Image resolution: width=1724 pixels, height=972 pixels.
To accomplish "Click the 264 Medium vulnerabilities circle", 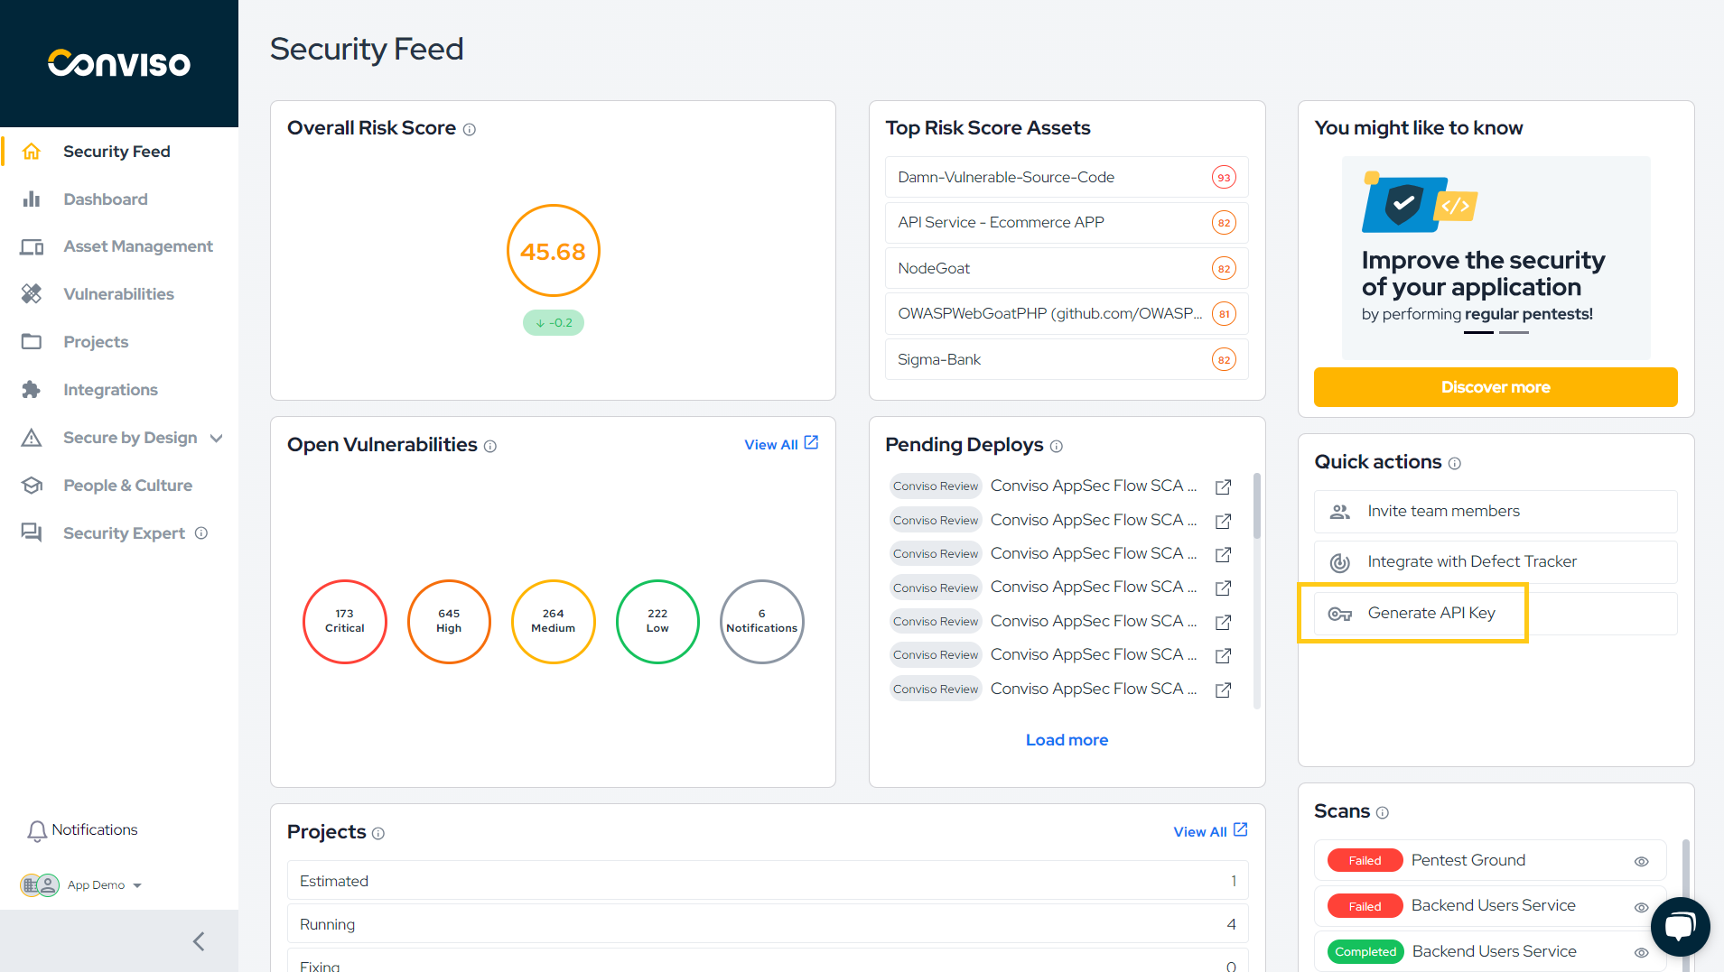I will pyautogui.click(x=554, y=622).
